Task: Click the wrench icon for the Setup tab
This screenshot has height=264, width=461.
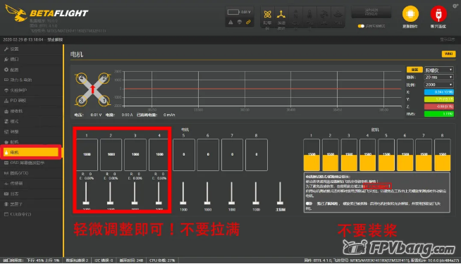Action: (6, 49)
